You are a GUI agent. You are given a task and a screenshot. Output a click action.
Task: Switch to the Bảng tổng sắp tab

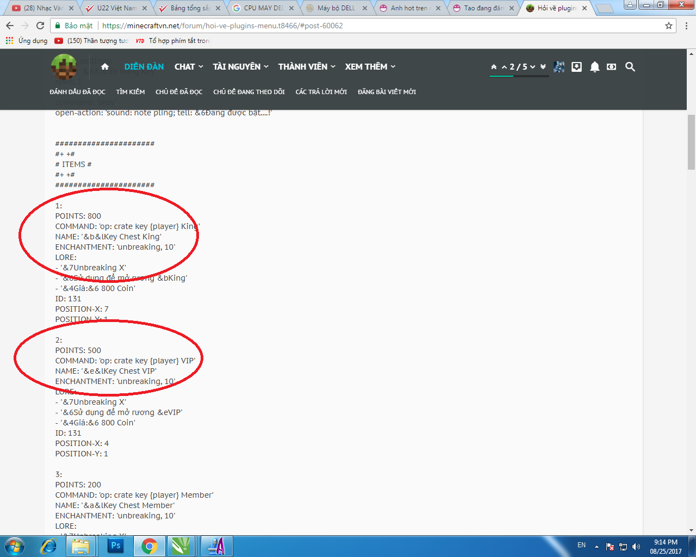coord(190,8)
